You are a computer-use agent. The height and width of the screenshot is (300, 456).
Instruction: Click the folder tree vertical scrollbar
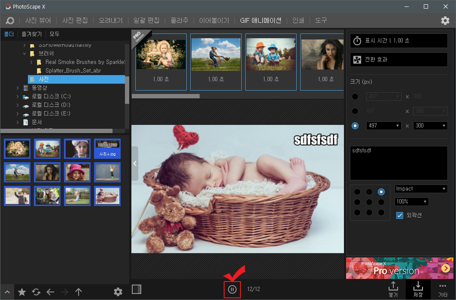127,91
